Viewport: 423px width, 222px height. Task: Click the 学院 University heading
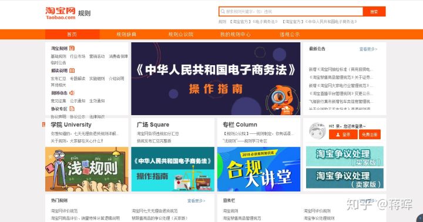[71, 125]
